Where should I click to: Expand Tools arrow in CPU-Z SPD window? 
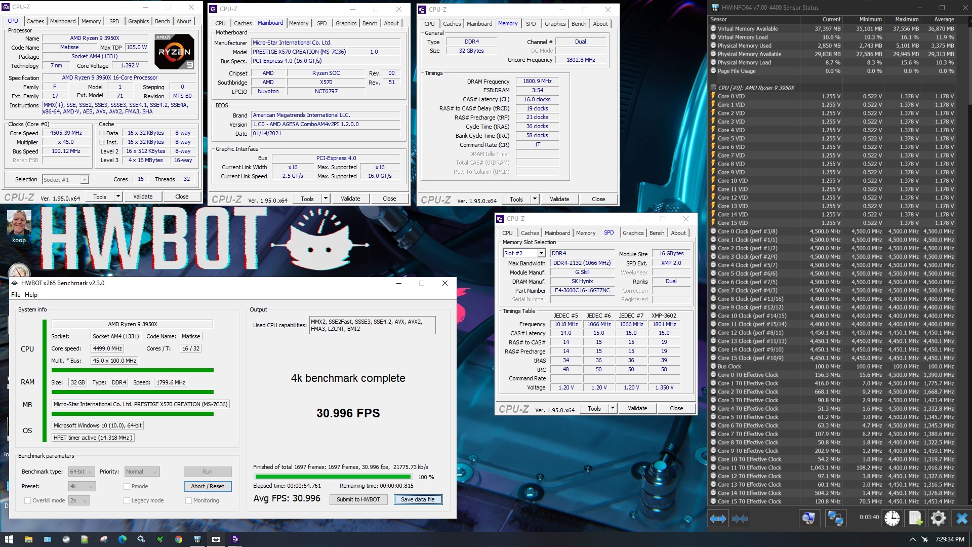point(613,408)
